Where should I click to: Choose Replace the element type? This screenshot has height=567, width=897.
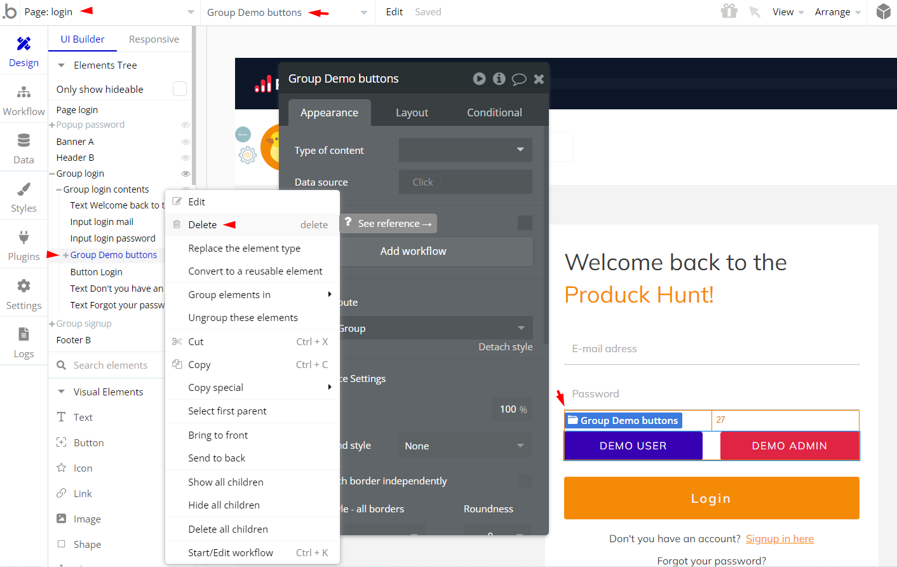click(x=252, y=248)
